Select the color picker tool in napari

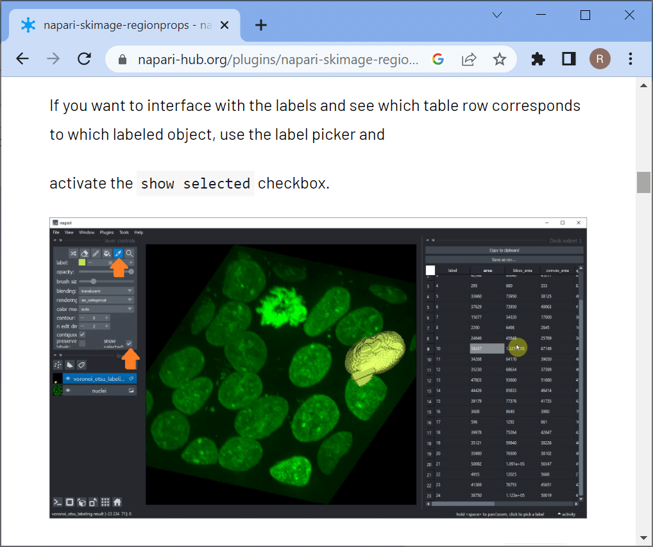(x=118, y=253)
